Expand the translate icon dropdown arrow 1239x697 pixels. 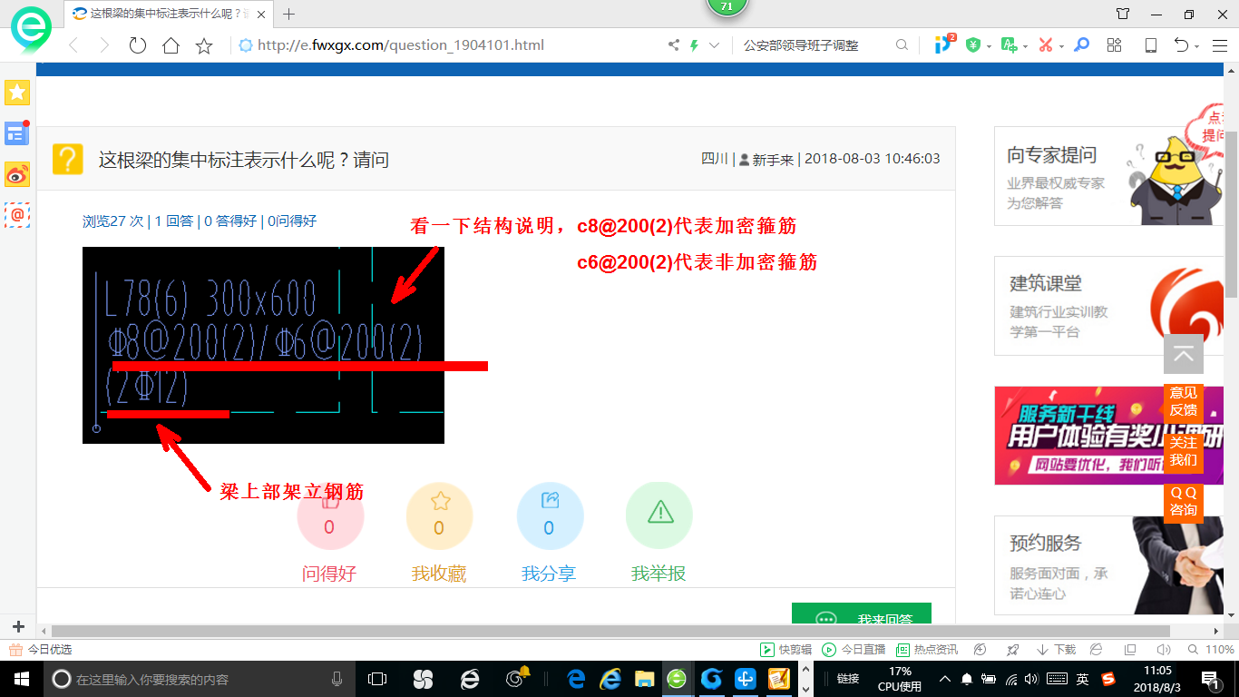coord(1025,46)
